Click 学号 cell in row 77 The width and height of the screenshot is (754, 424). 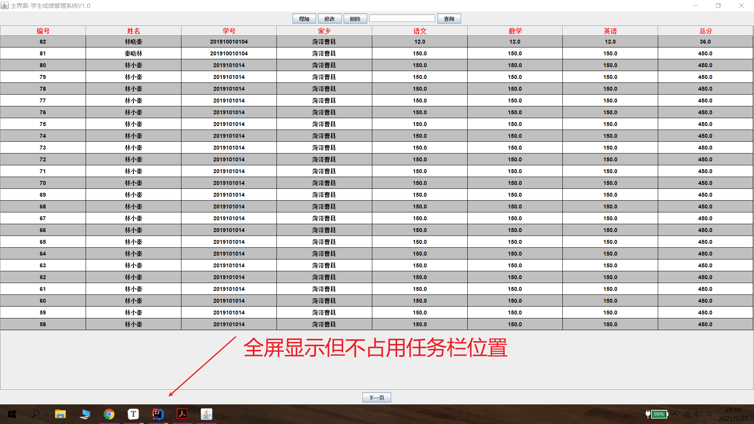229,101
